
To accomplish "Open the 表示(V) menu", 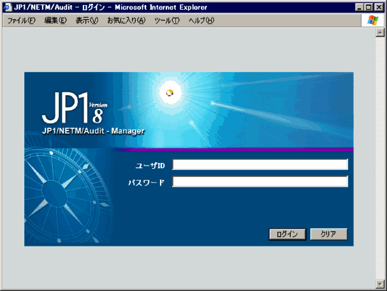I will click(87, 20).
